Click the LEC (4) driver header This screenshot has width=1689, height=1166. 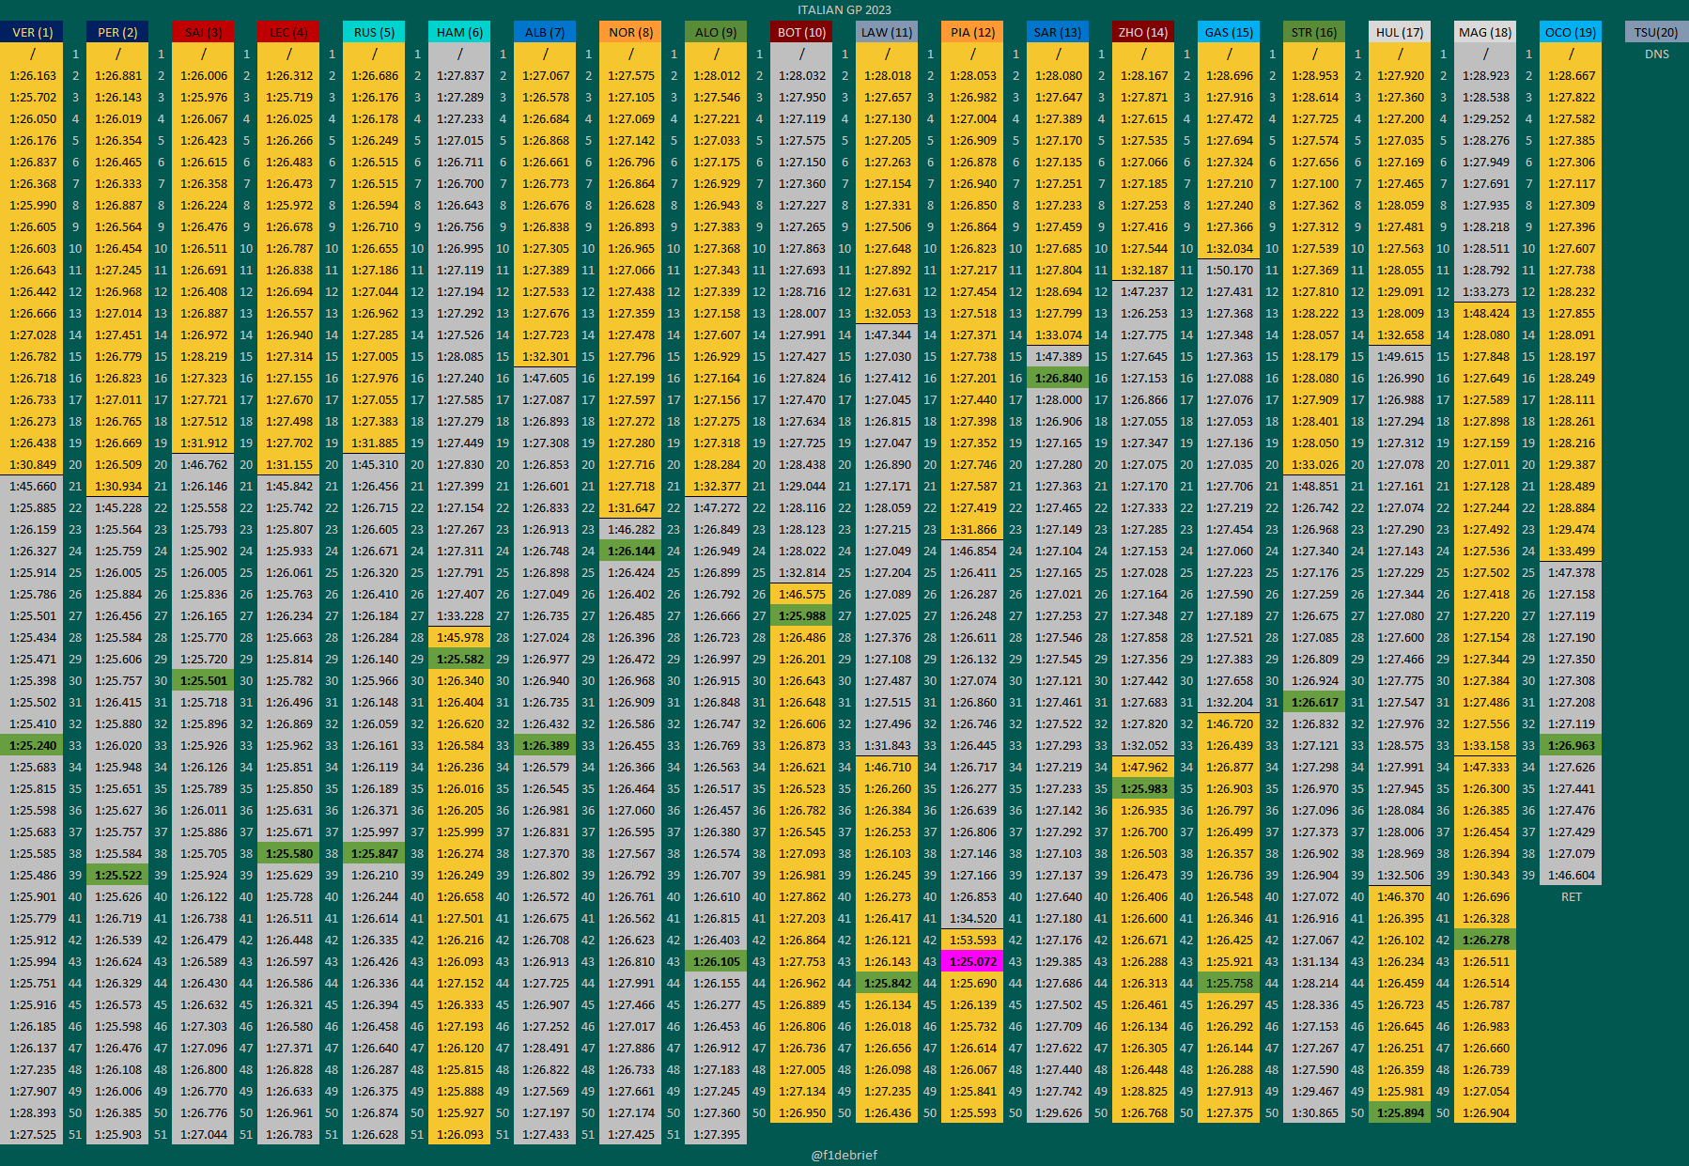(289, 32)
